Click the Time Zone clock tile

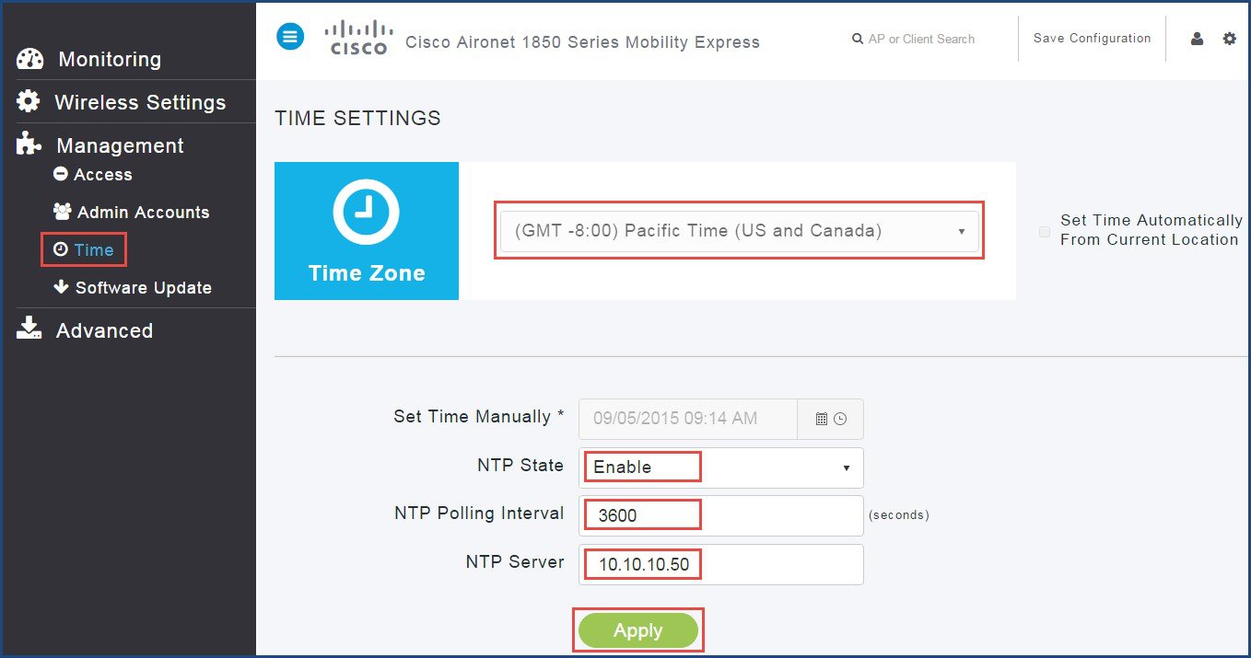(x=366, y=231)
